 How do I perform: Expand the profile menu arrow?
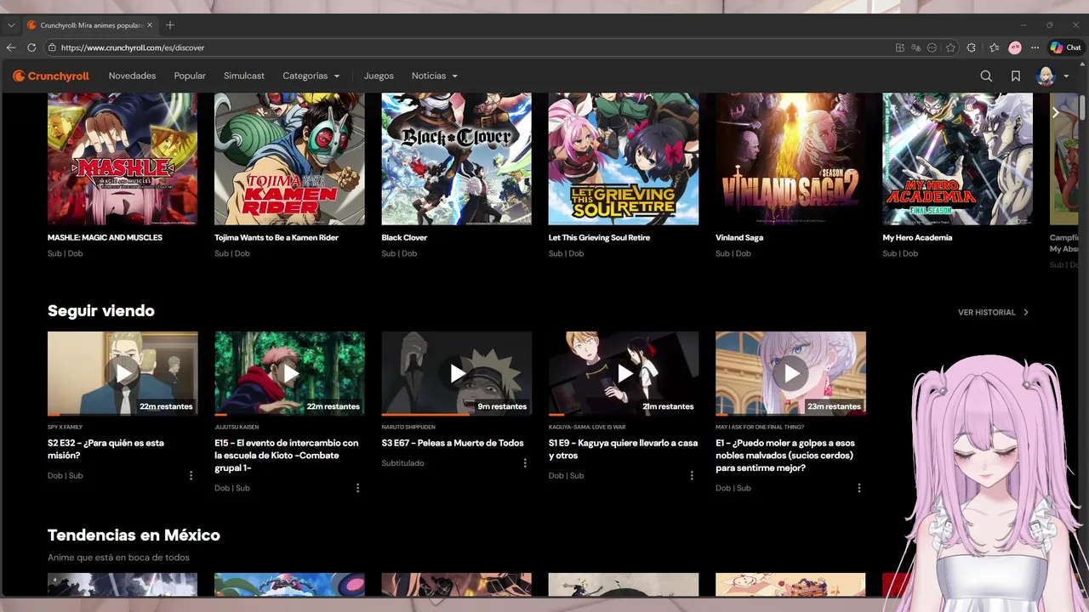(x=1066, y=76)
